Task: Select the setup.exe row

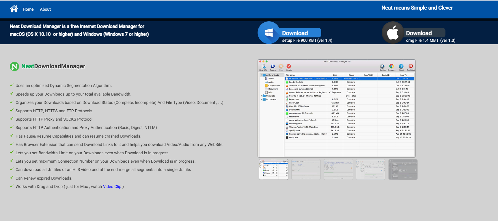Action: 350,137
